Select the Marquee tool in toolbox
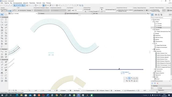The height and width of the screenshot is (97, 172). (x=6, y=15)
